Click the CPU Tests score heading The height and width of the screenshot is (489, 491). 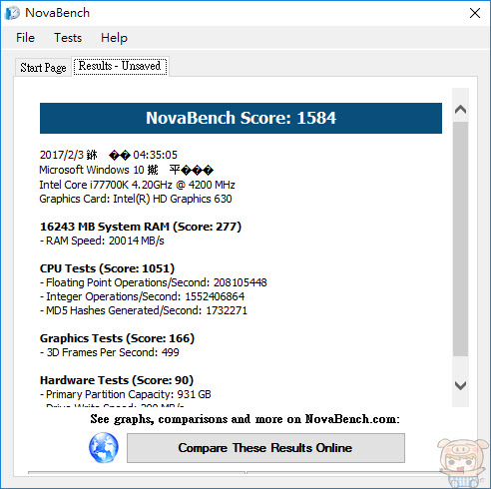(107, 268)
